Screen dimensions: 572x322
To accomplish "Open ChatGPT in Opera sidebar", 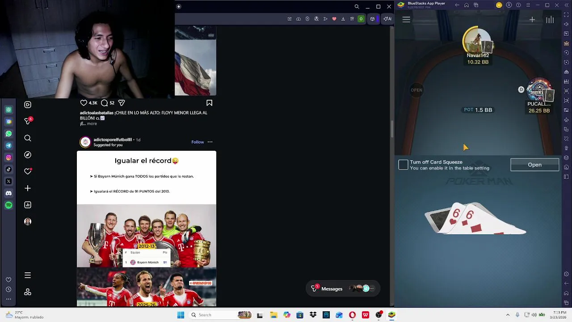I will tap(8, 110).
